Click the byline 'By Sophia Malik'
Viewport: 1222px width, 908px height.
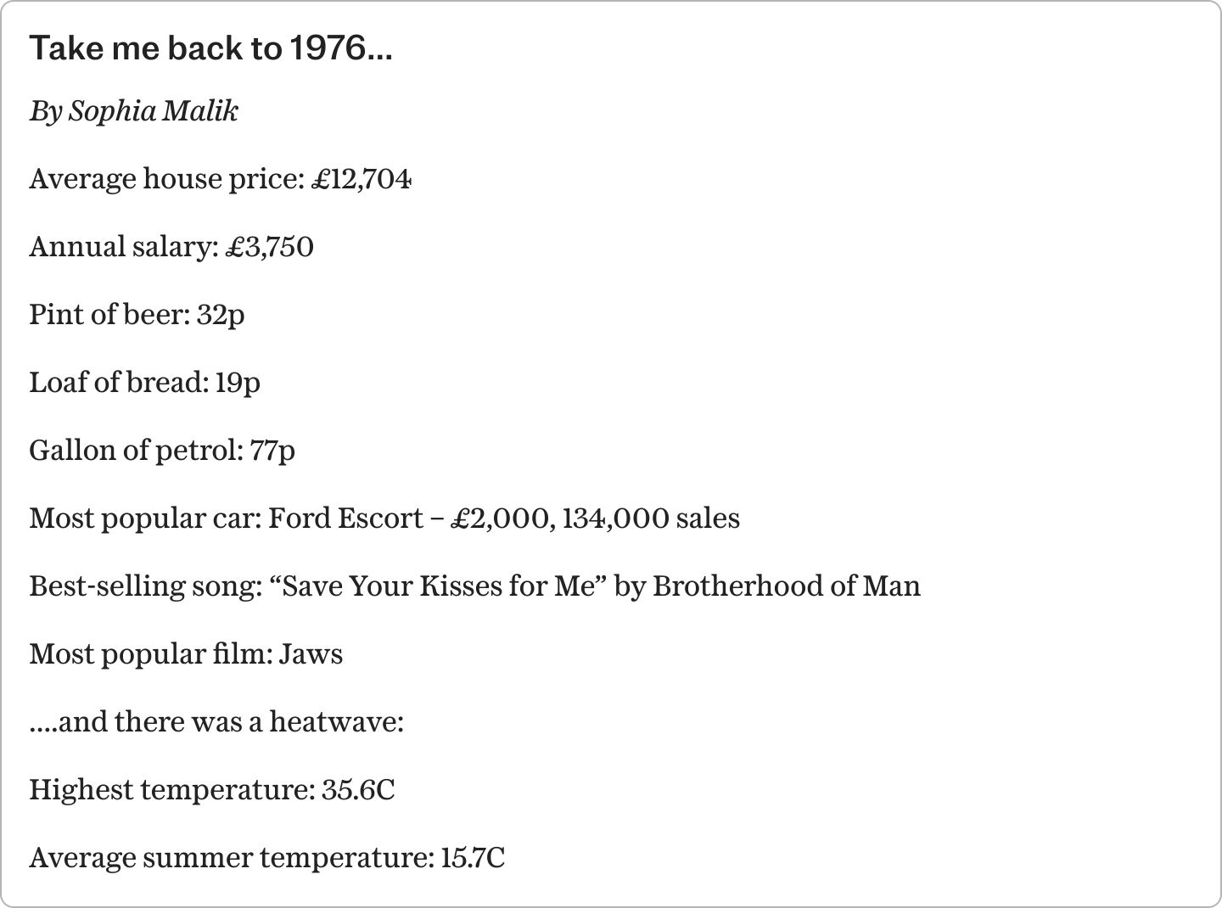(x=134, y=111)
